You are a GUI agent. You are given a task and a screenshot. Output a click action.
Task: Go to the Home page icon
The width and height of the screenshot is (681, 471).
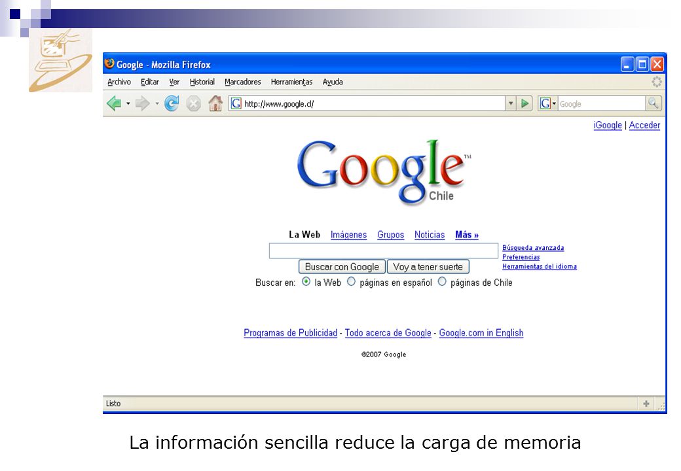click(x=215, y=103)
